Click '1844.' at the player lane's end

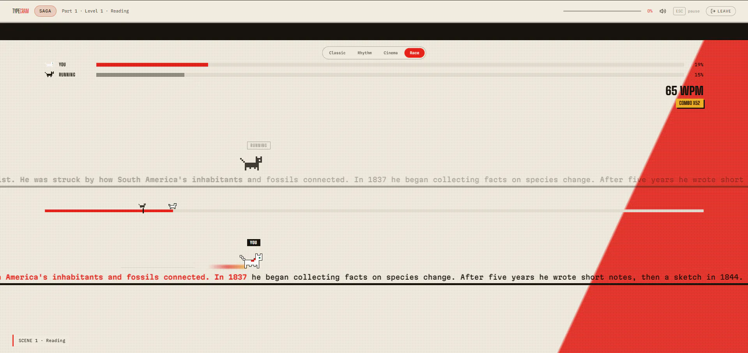tap(731, 277)
